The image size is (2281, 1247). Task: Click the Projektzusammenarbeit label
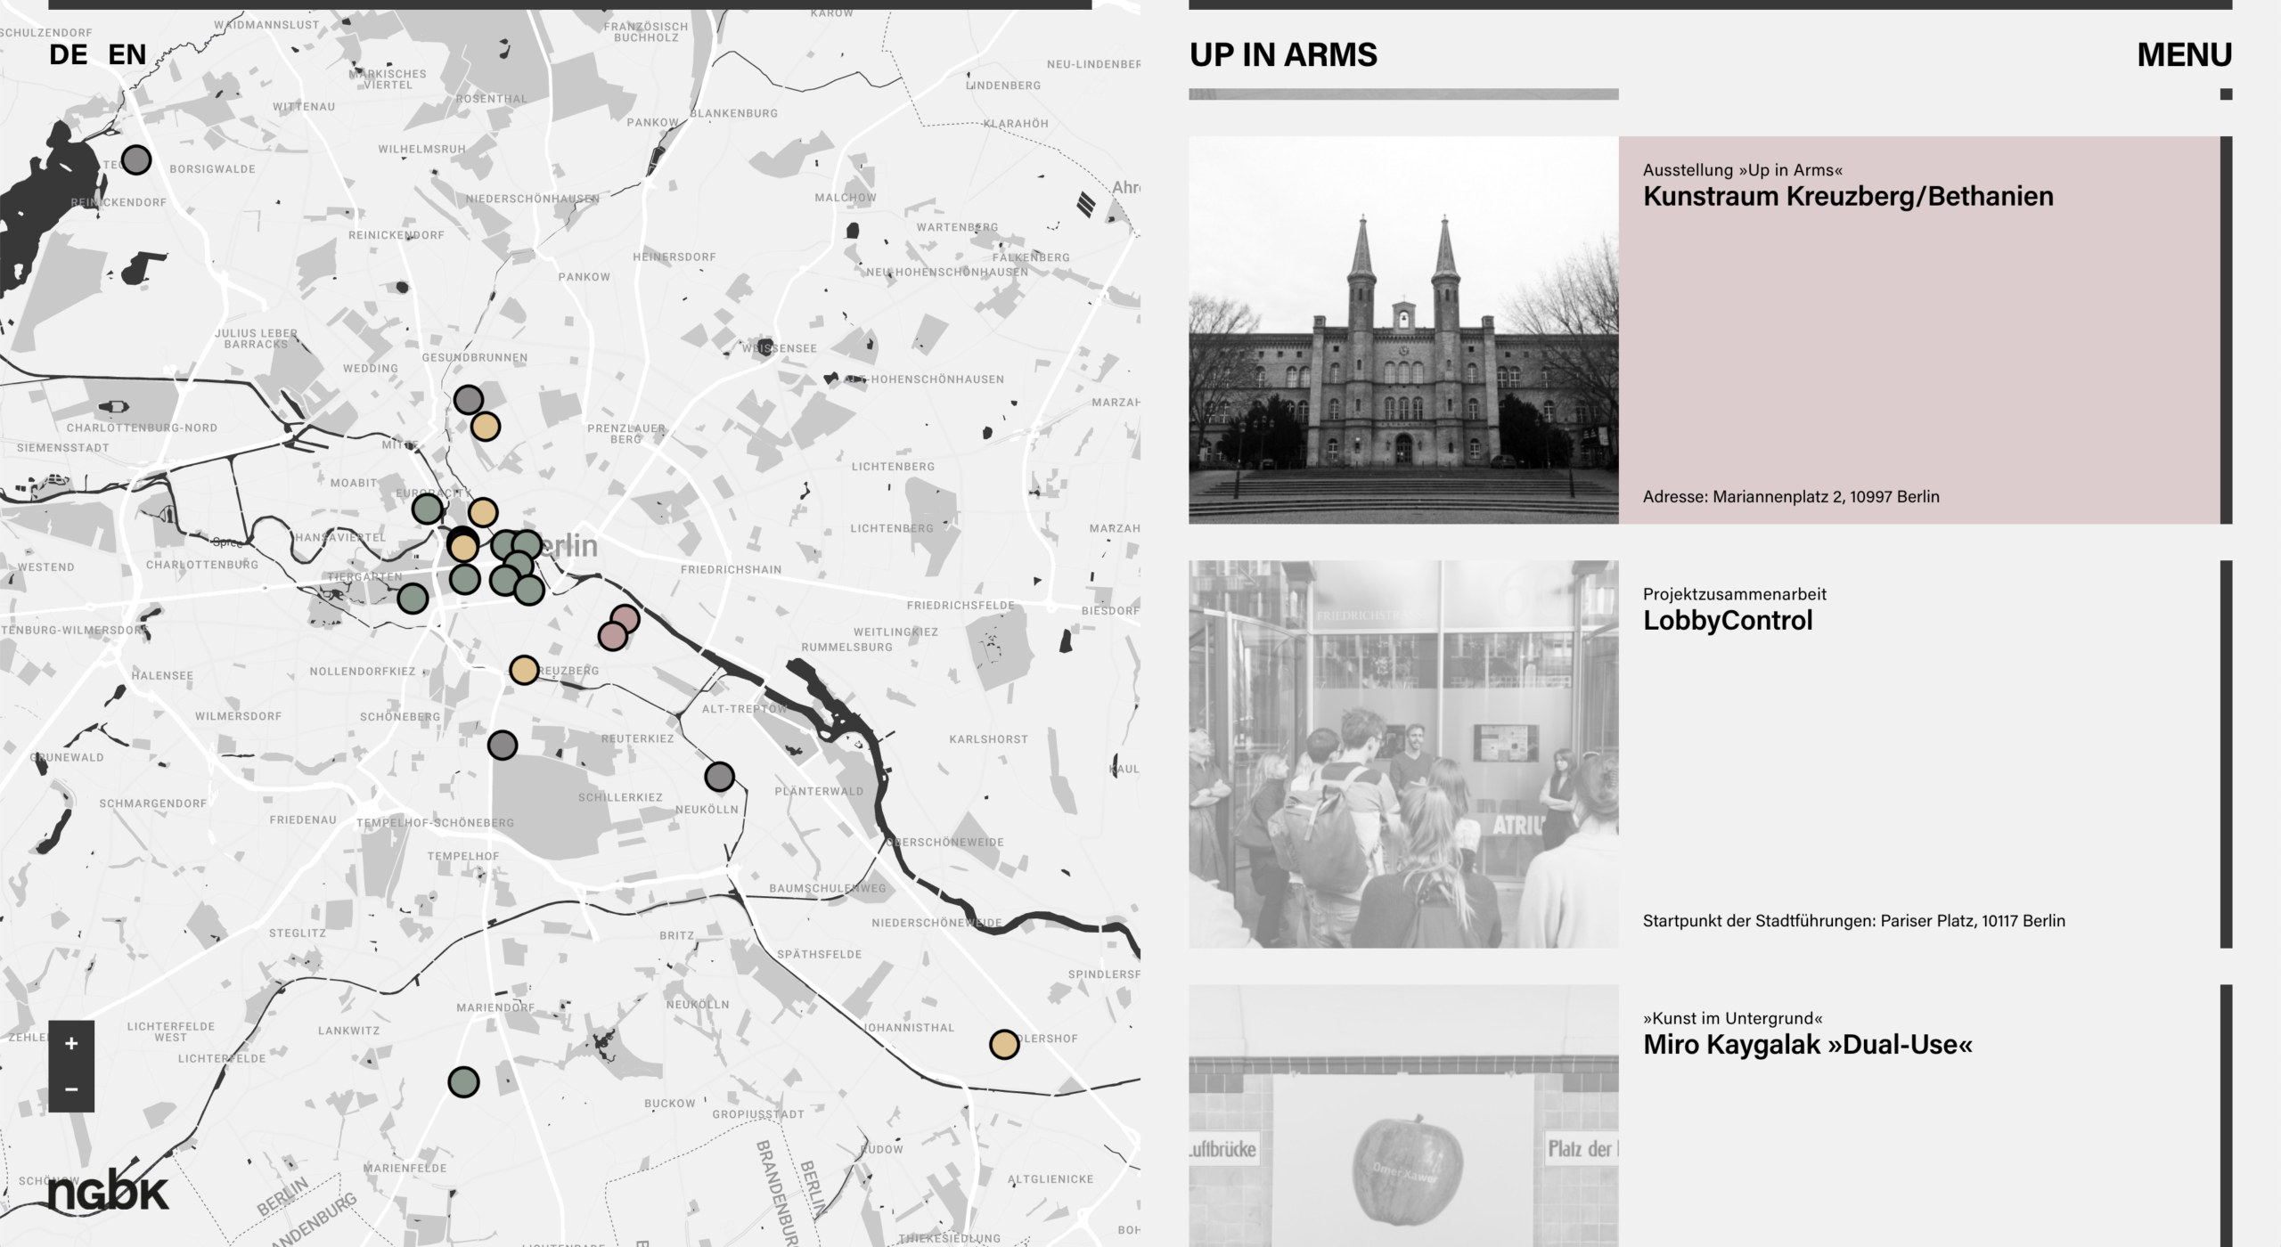1734,594
